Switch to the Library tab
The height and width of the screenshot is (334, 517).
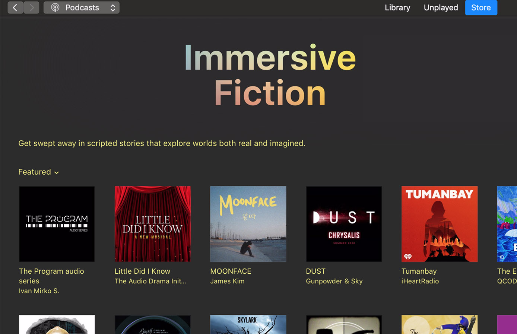[397, 7]
